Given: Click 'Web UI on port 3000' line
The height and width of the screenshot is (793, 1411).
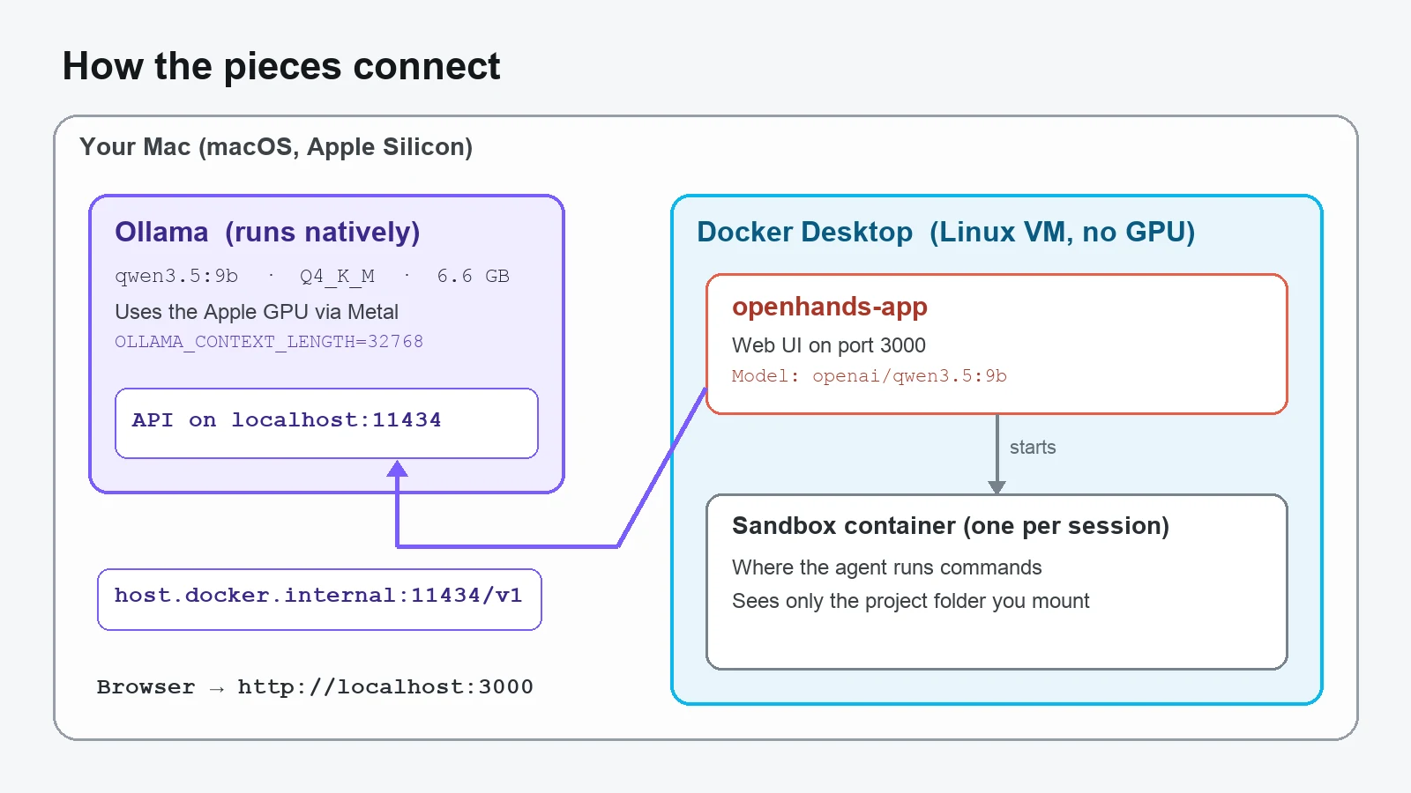Looking at the screenshot, I should (x=829, y=345).
